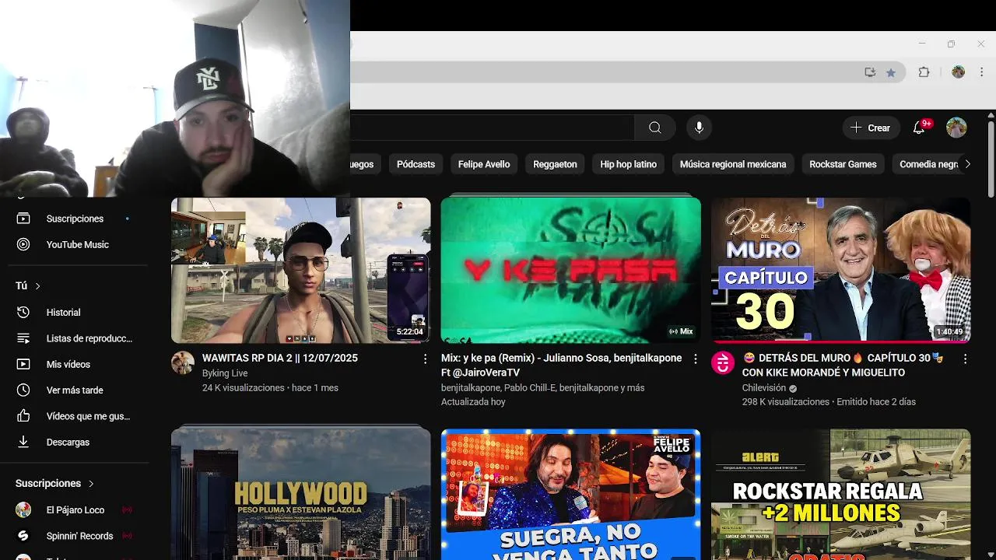The height and width of the screenshot is (560, 996).
Task: Start voice search with microphone icon
Action: tap(699, 128)
